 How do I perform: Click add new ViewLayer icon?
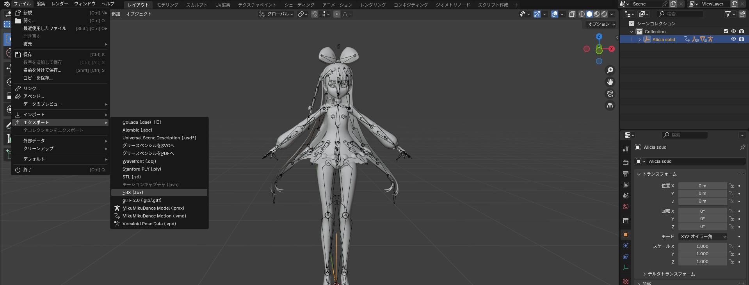(x=734, y=4)
